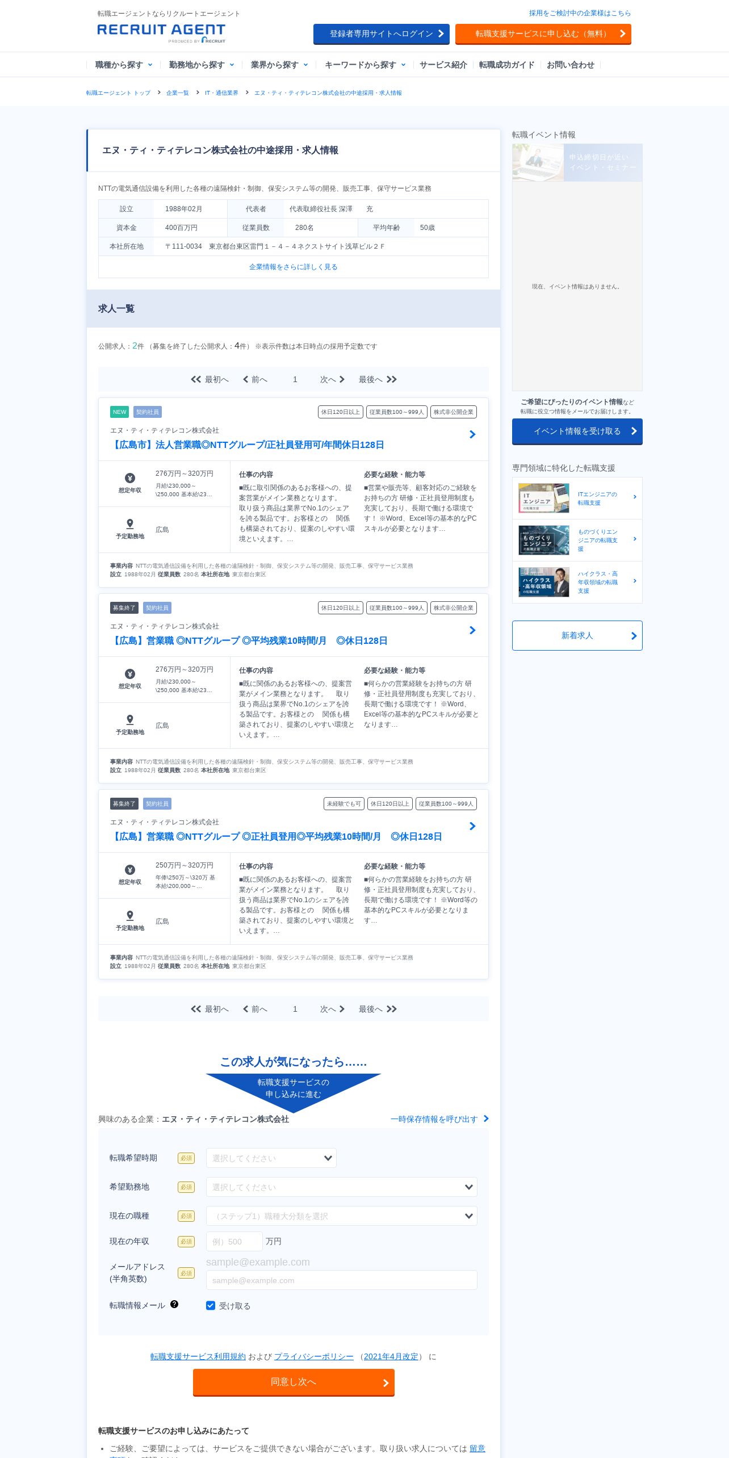
Task: Open the 正社員登用◎平均残業 job title
Action: tap(276, 836)
